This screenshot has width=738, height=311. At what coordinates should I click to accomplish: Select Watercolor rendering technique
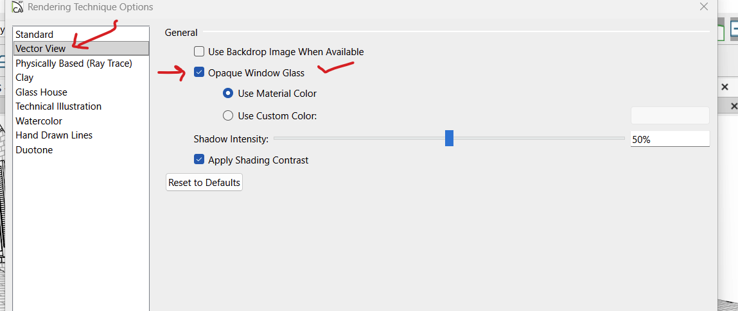click(x=39, y=121)
